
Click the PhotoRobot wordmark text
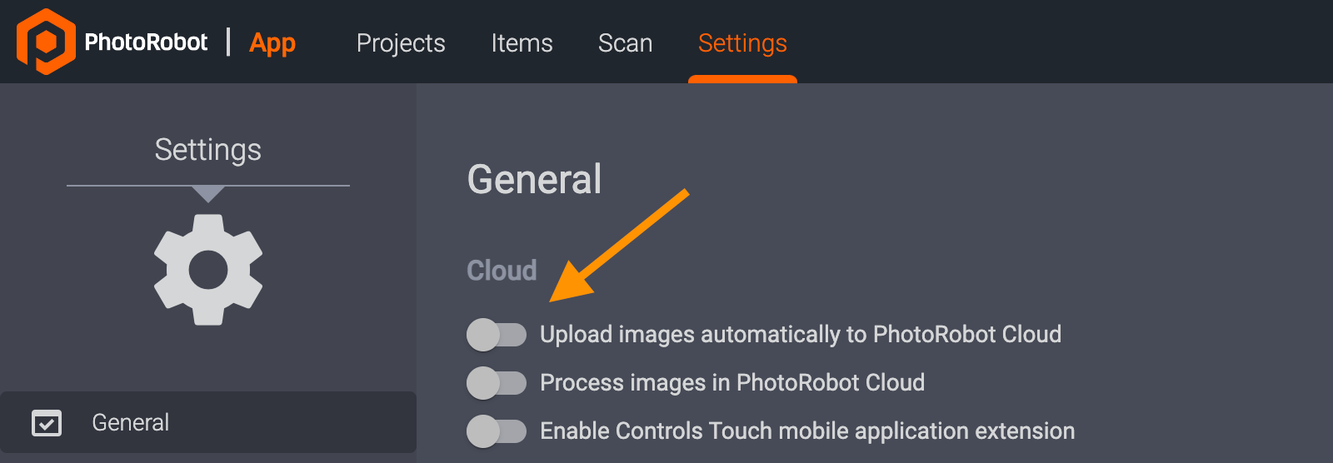[146, 42]
